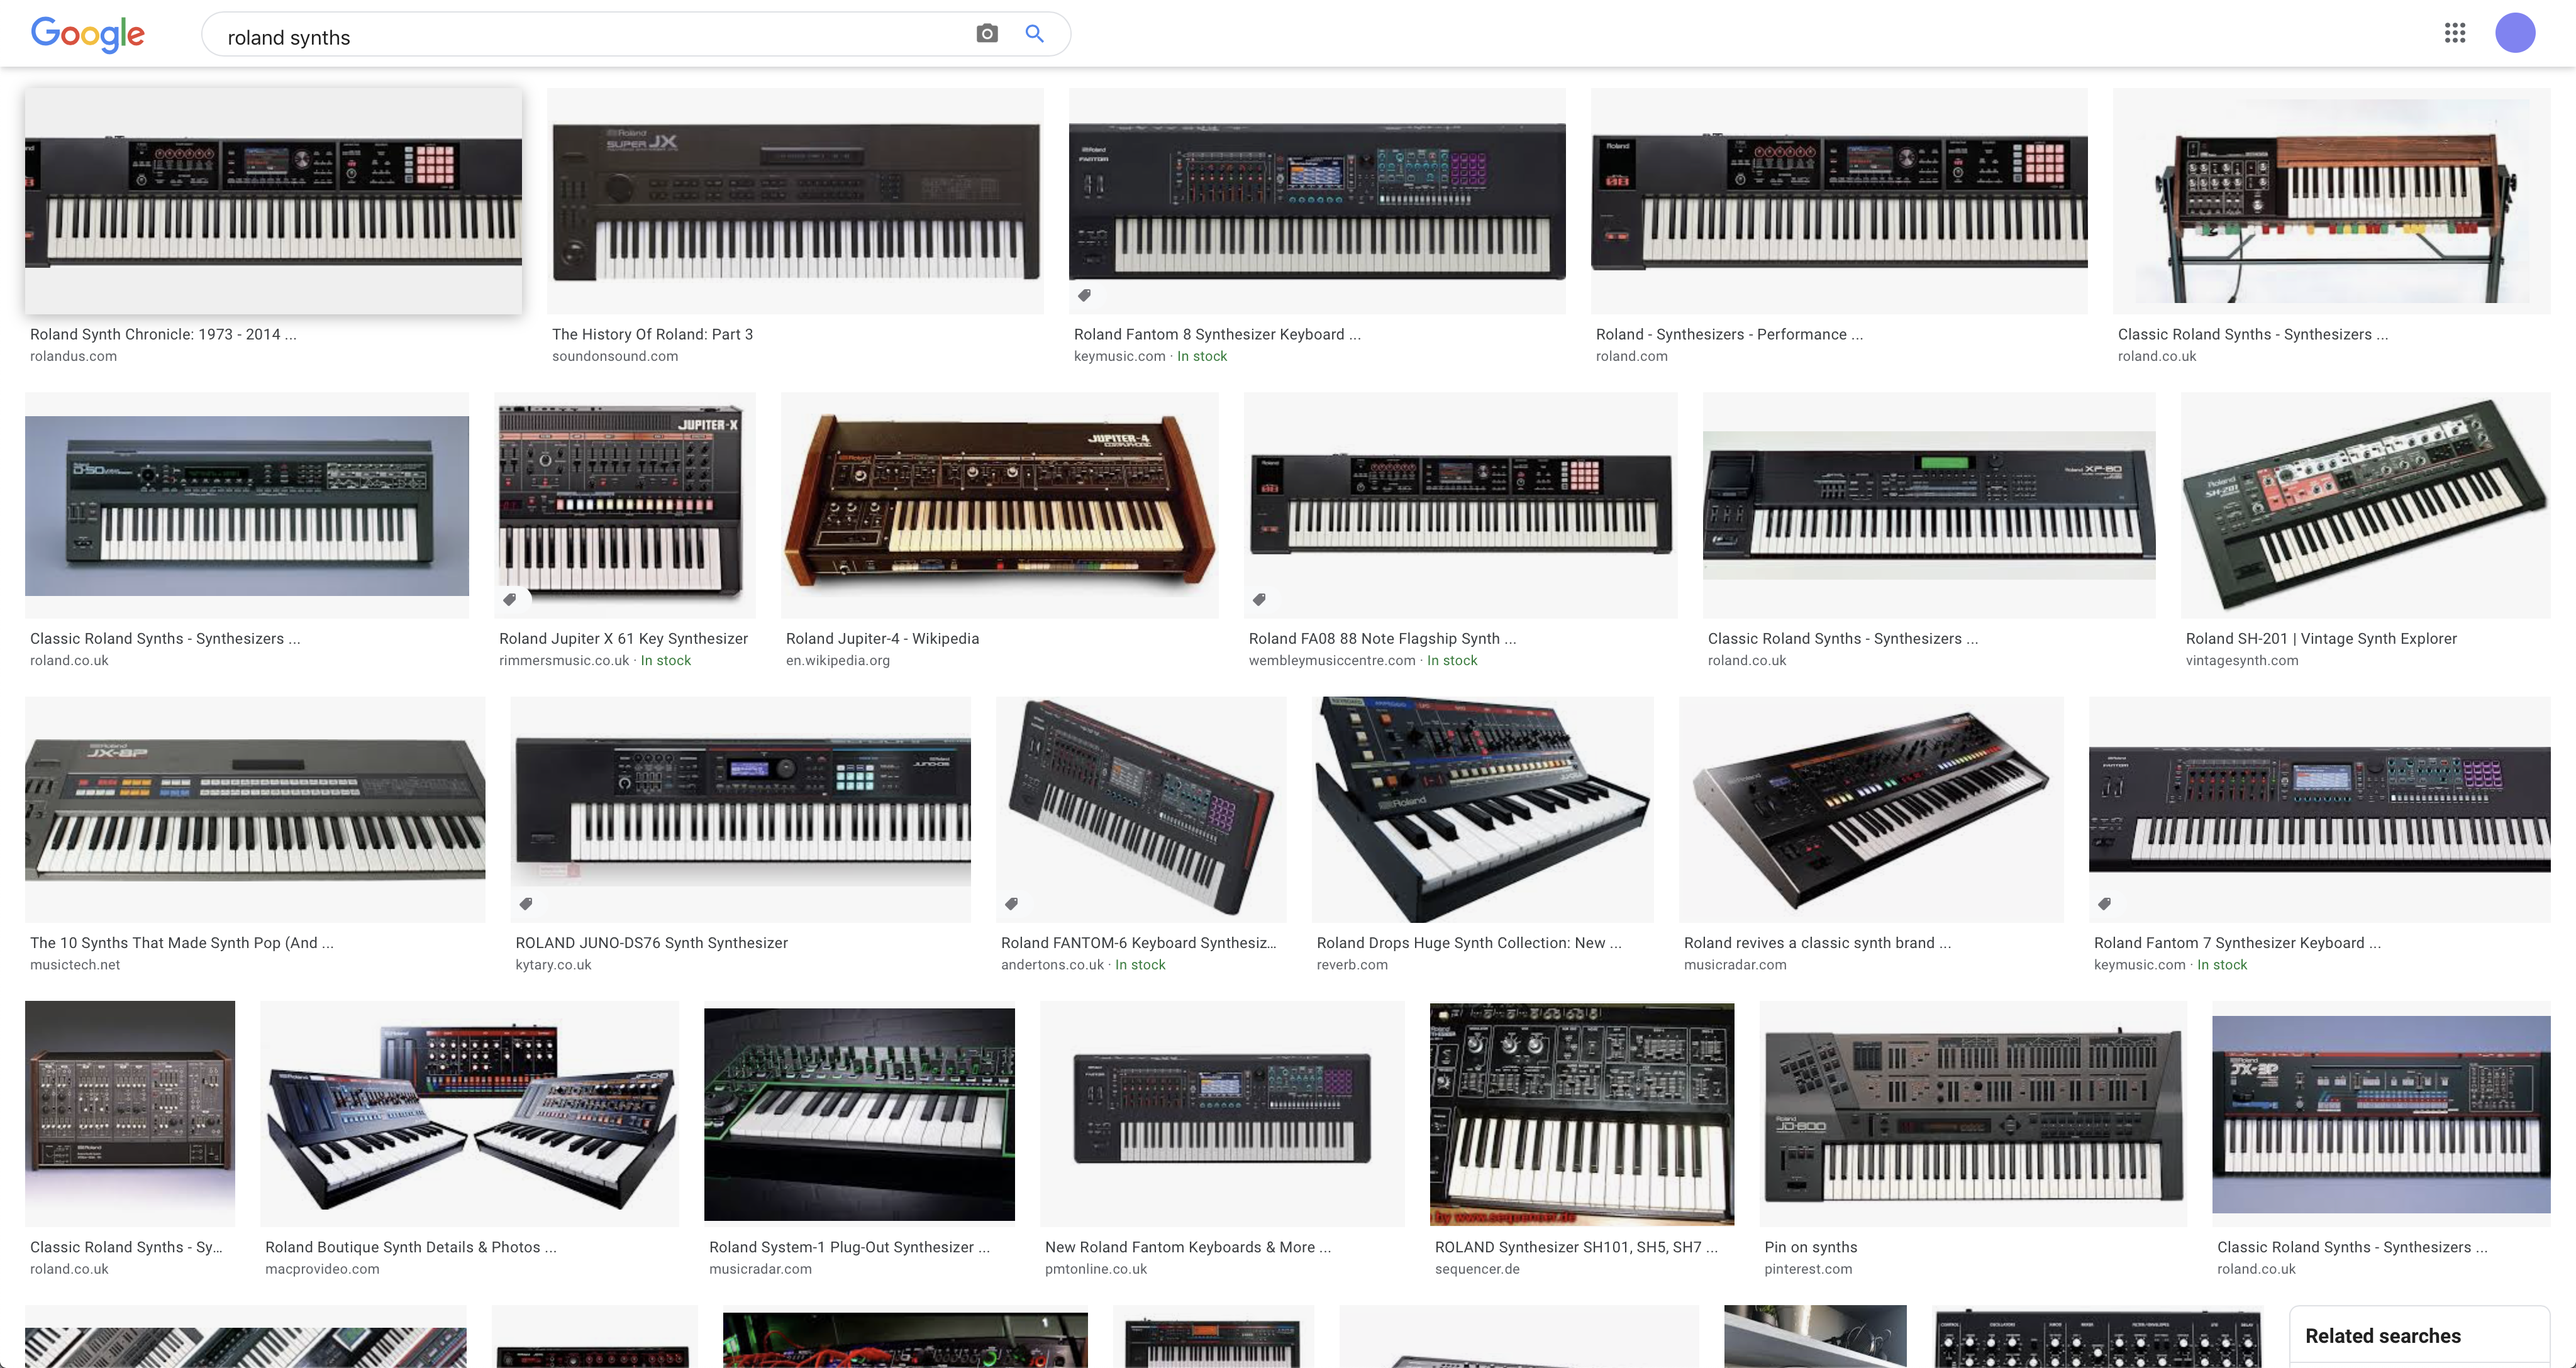Image resolution: width=2576 pixels, height=1368 pixels.
Task: Click the rolandus.com source text
Action: (73, 356)
